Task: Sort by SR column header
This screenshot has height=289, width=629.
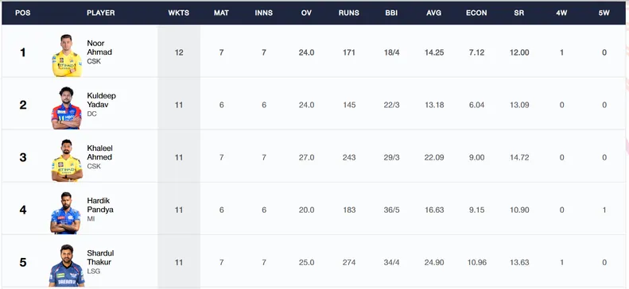Action: point(518,13)
